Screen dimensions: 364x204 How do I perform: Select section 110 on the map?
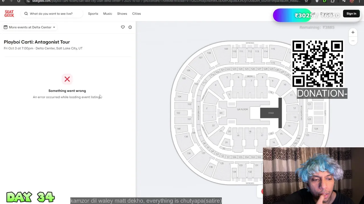pos(234,52)
